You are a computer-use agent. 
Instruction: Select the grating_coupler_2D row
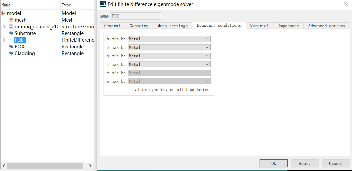tap(47, 26)
